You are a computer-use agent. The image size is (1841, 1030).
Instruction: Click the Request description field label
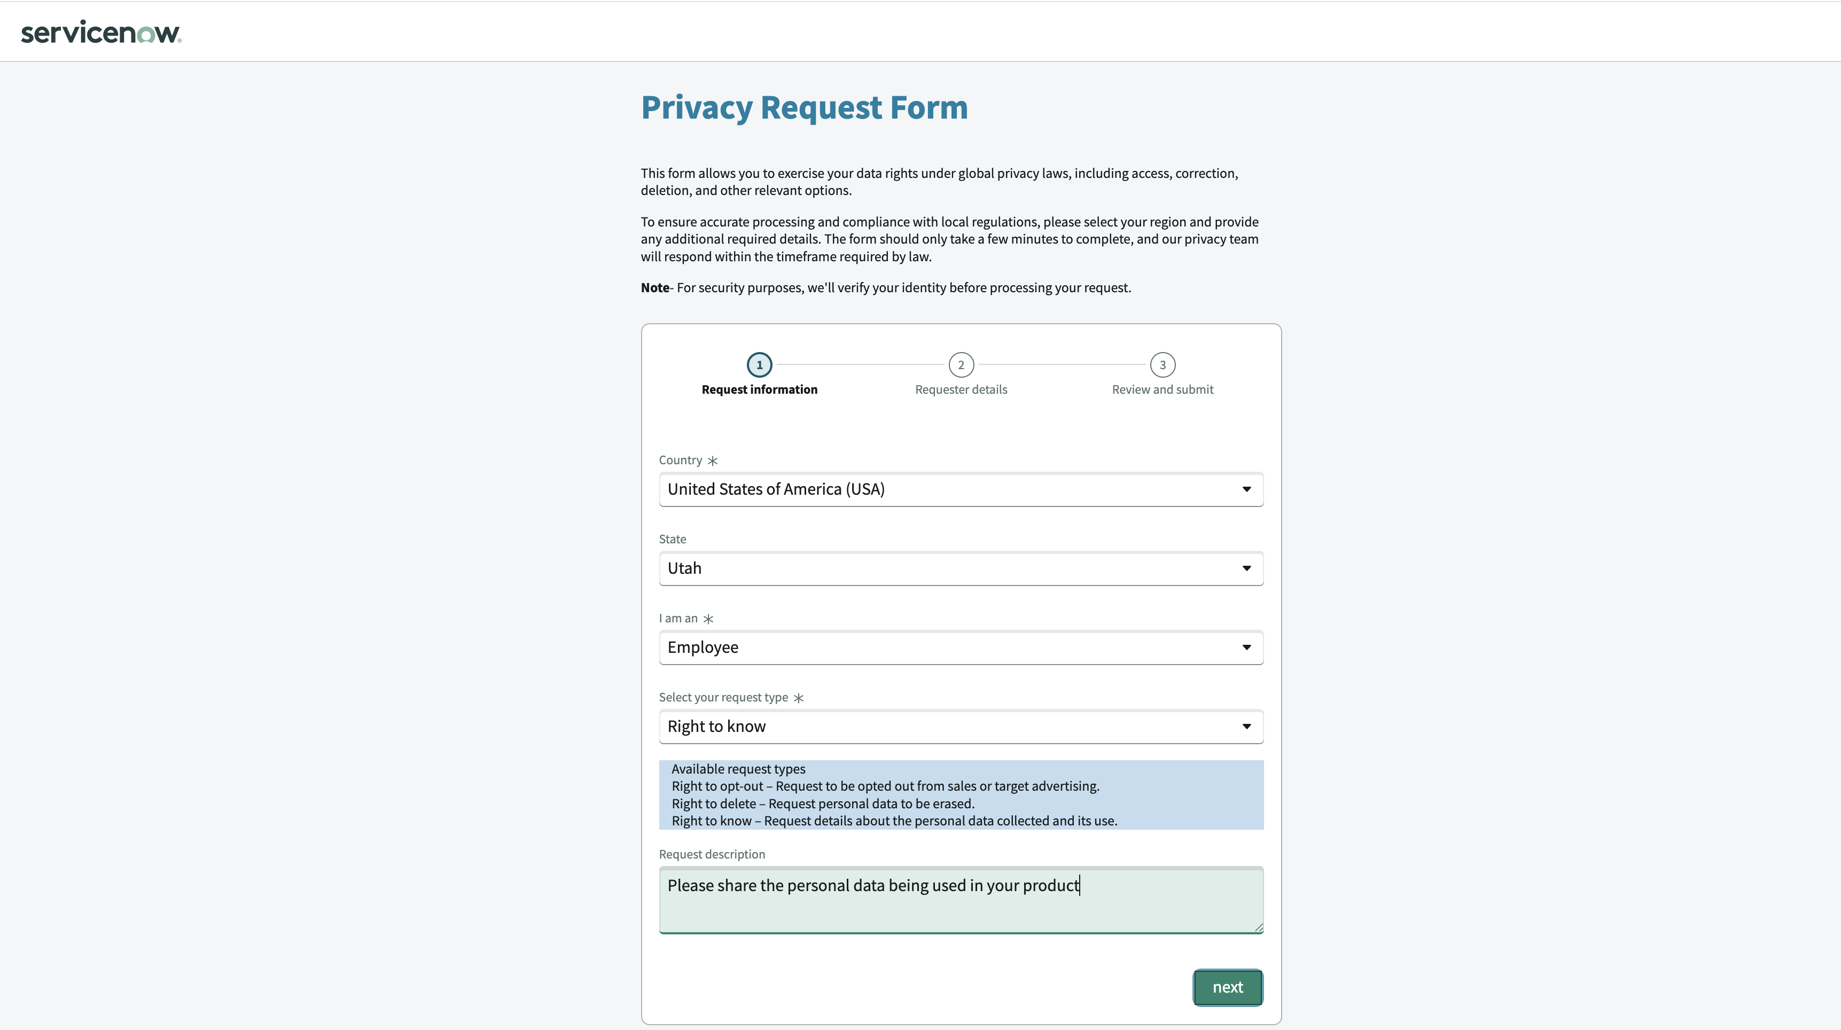click(712, 854)
